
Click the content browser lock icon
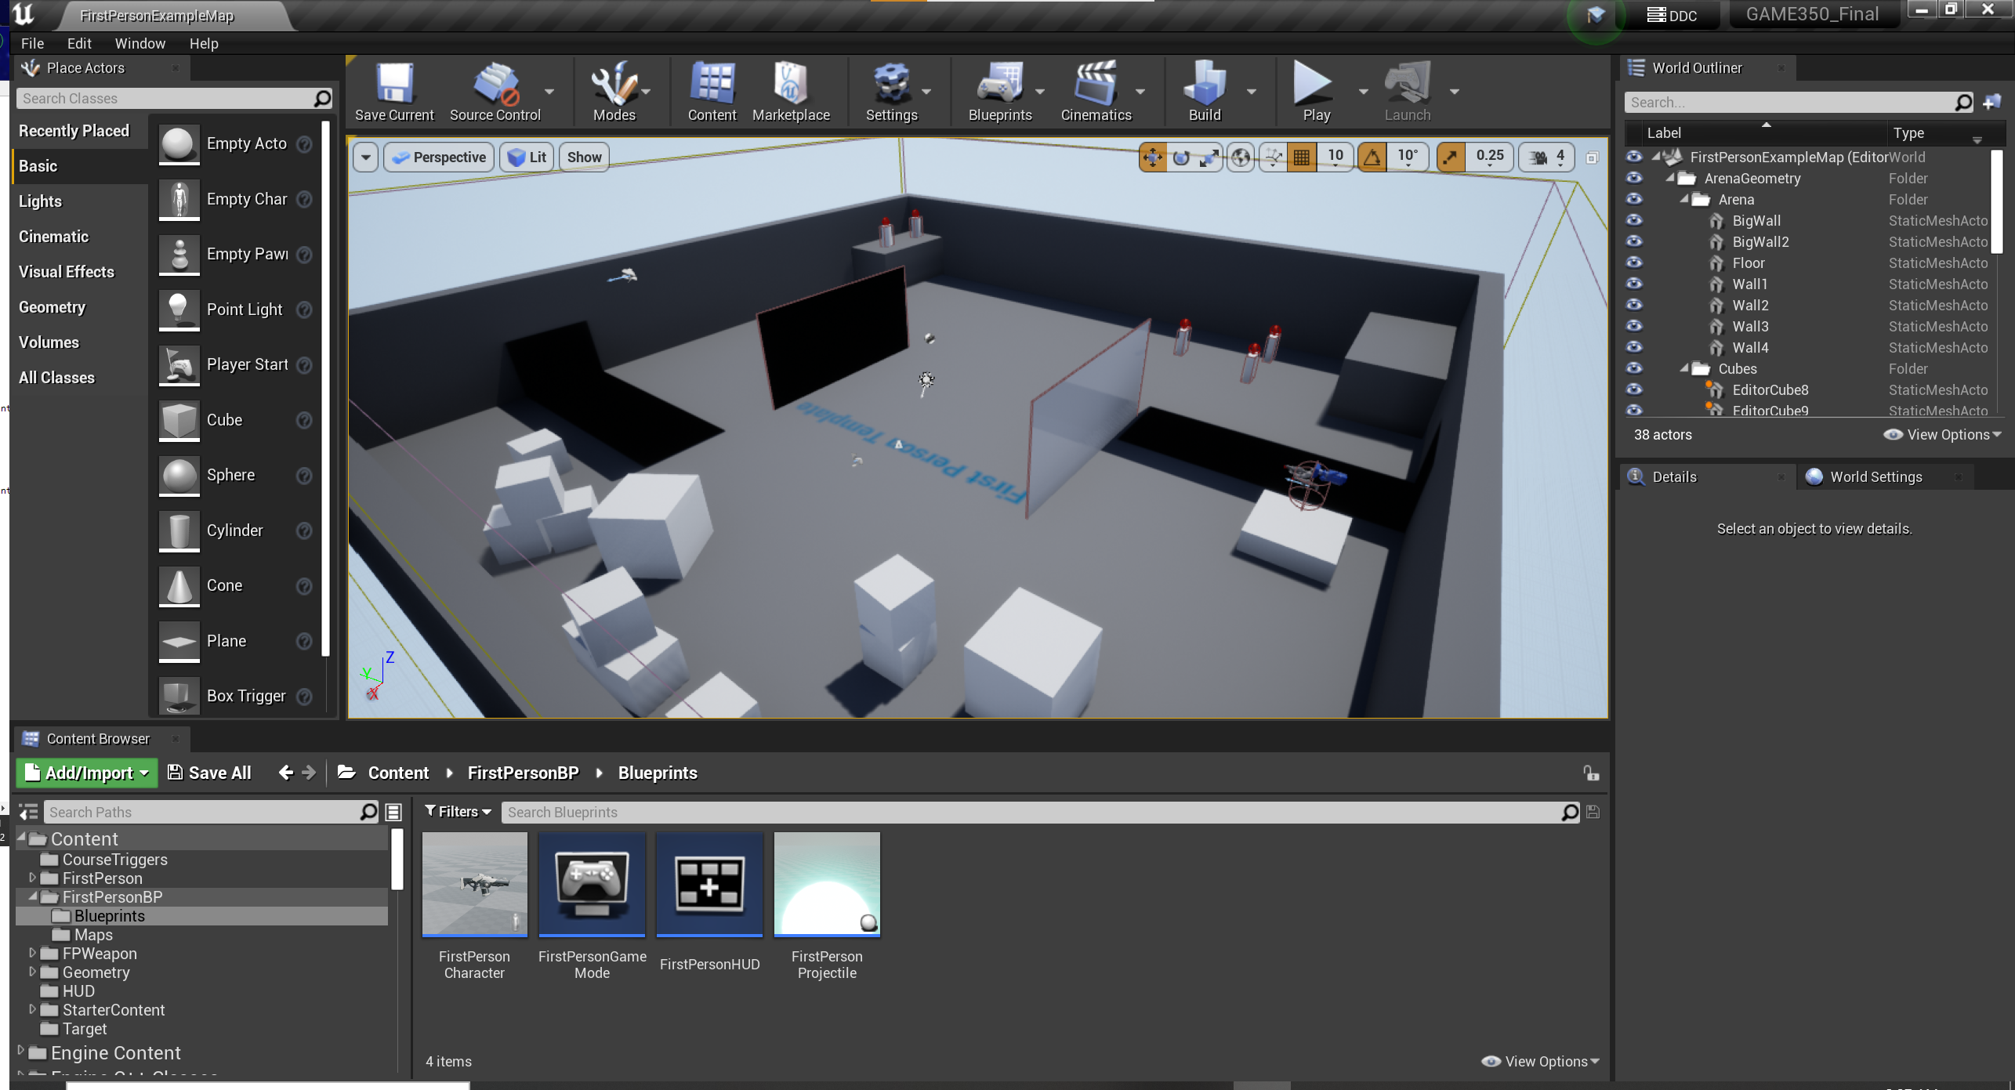(1591, 773)
